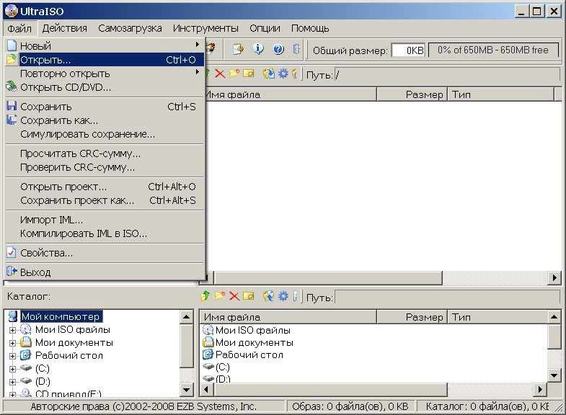Choose Просчитать CRC-сумму... entry

coord(105,153)
